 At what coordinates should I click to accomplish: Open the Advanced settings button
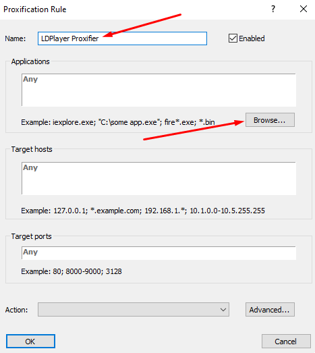click(x=270, y=310)
